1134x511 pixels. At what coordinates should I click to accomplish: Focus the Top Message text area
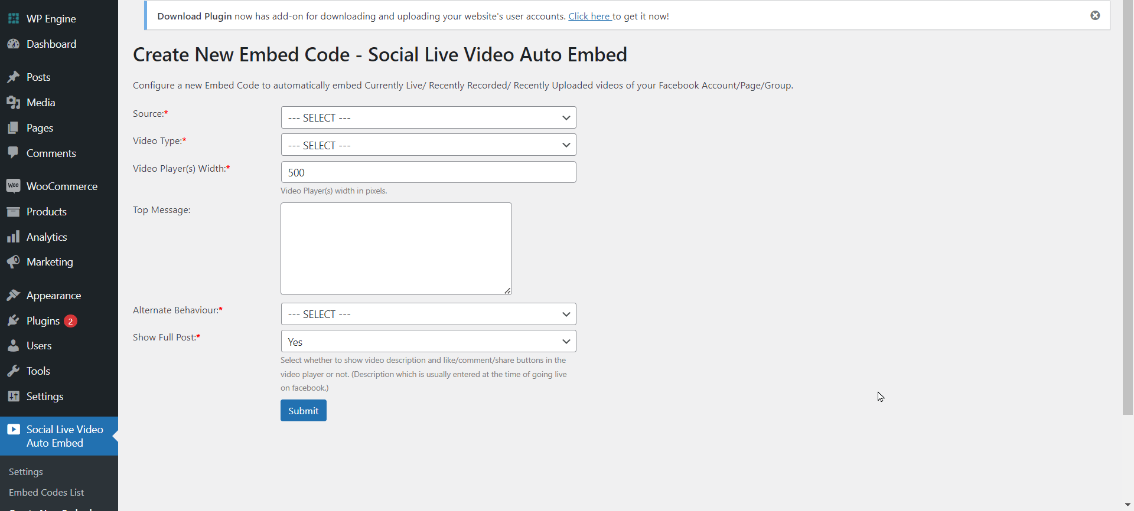396,248
